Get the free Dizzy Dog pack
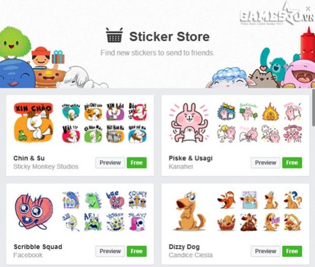This screenshot has height=267, width=315. pyautogui.click(x=292, y=251)
